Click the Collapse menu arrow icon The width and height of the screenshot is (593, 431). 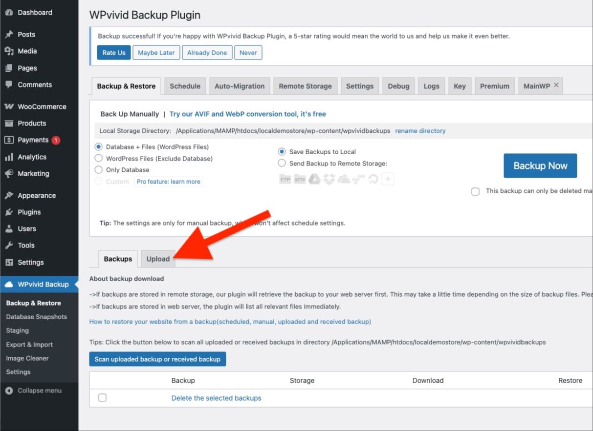click(x=9, y=390)
